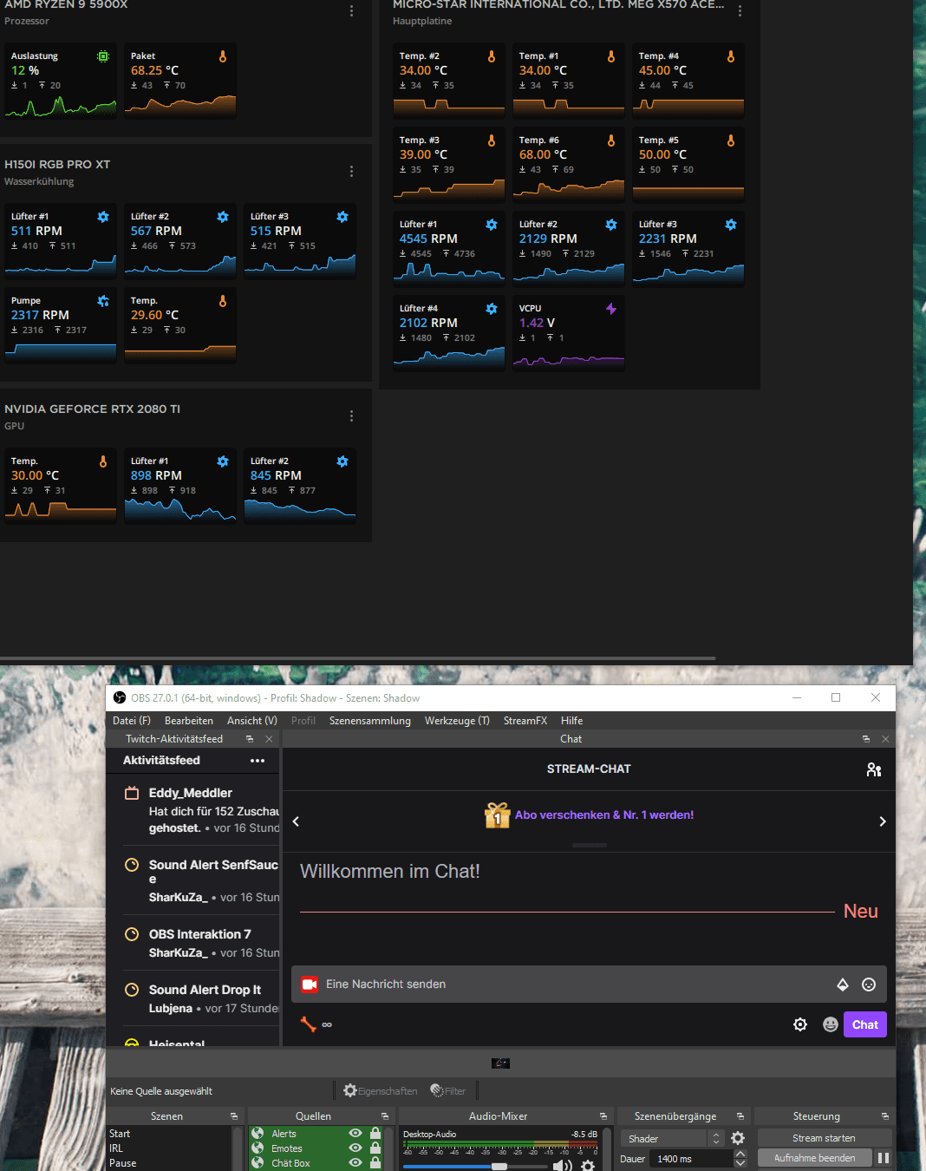The width and height of the screenshot is (926, 1171).
Task: Toggle visibility of Emotes source
Action: [x=355, y=1148]
